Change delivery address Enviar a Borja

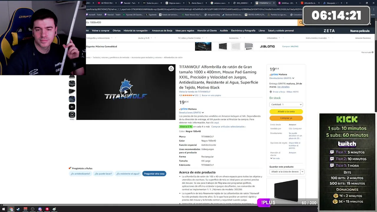285,92
